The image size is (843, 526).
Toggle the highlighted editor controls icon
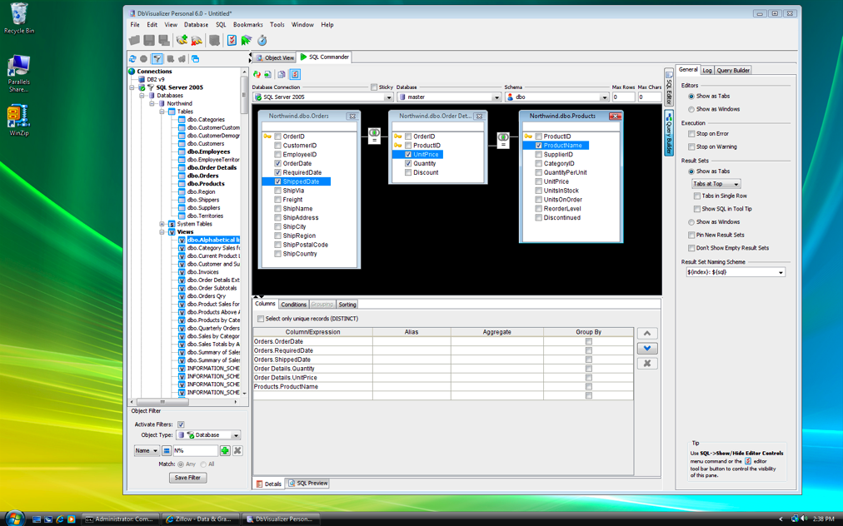click(295, 74)
